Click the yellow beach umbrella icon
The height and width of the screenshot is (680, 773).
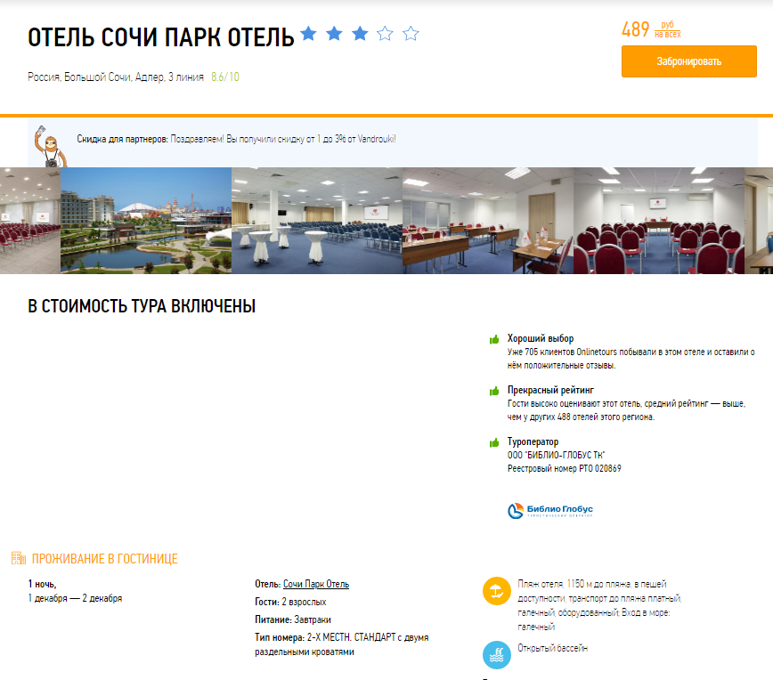click(496, 591)
